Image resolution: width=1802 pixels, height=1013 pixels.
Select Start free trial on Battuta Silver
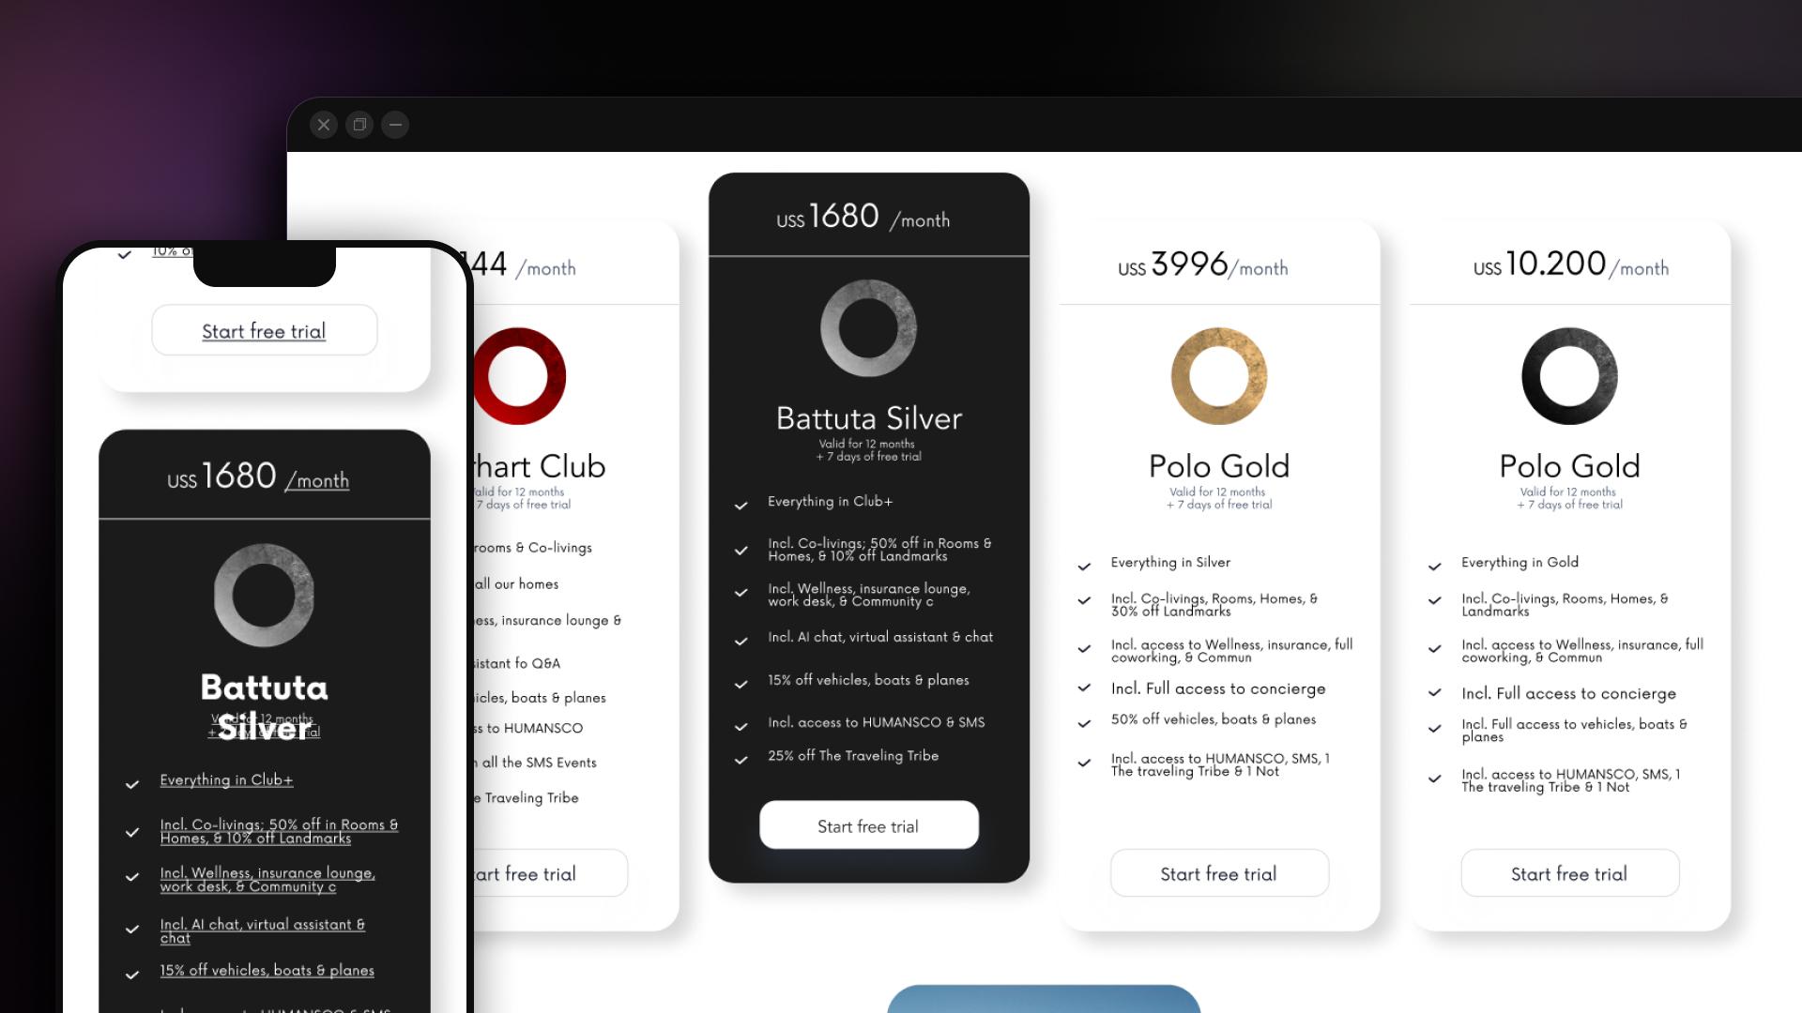pyautogui.click(x=867, y=826)
